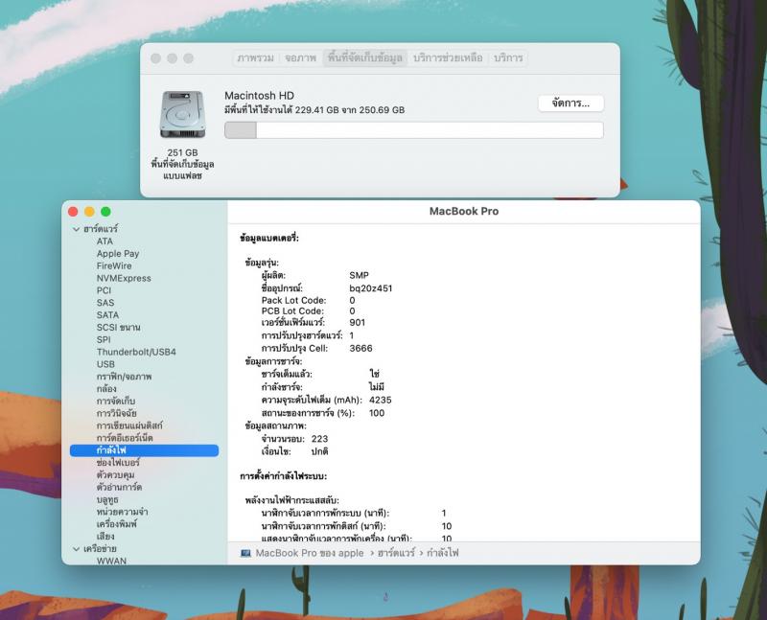This screenshot has width=767, height=620.
Task: Click the พลังงานไฟฟ้ากระแสสลับ label
Action: point(292,500)
